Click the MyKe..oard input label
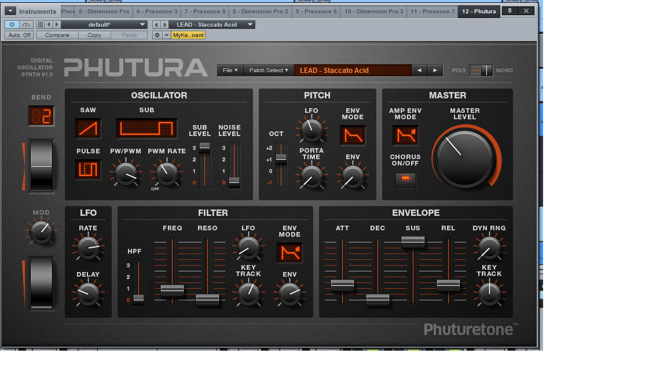667x375 pixels. 188,35
